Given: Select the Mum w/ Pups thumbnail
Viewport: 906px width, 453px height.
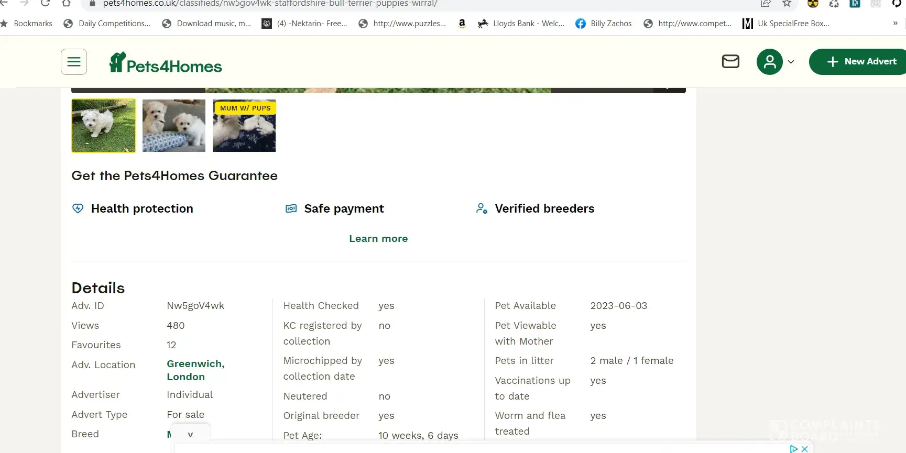Looking at the screenshot, I should click(244, 126).
